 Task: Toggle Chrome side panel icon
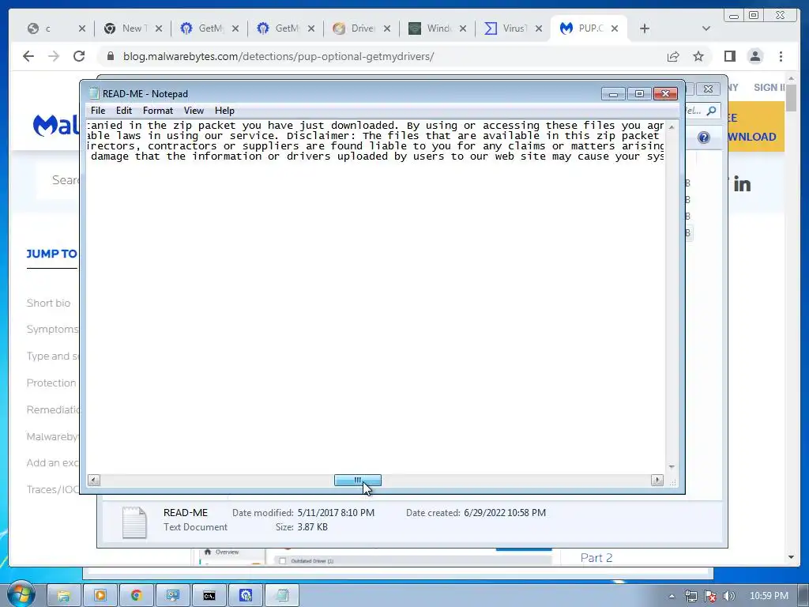tap(729, 56)
